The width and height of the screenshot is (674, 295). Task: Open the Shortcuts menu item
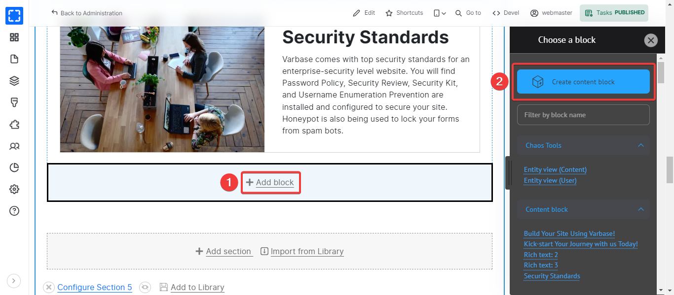(404, 13)
